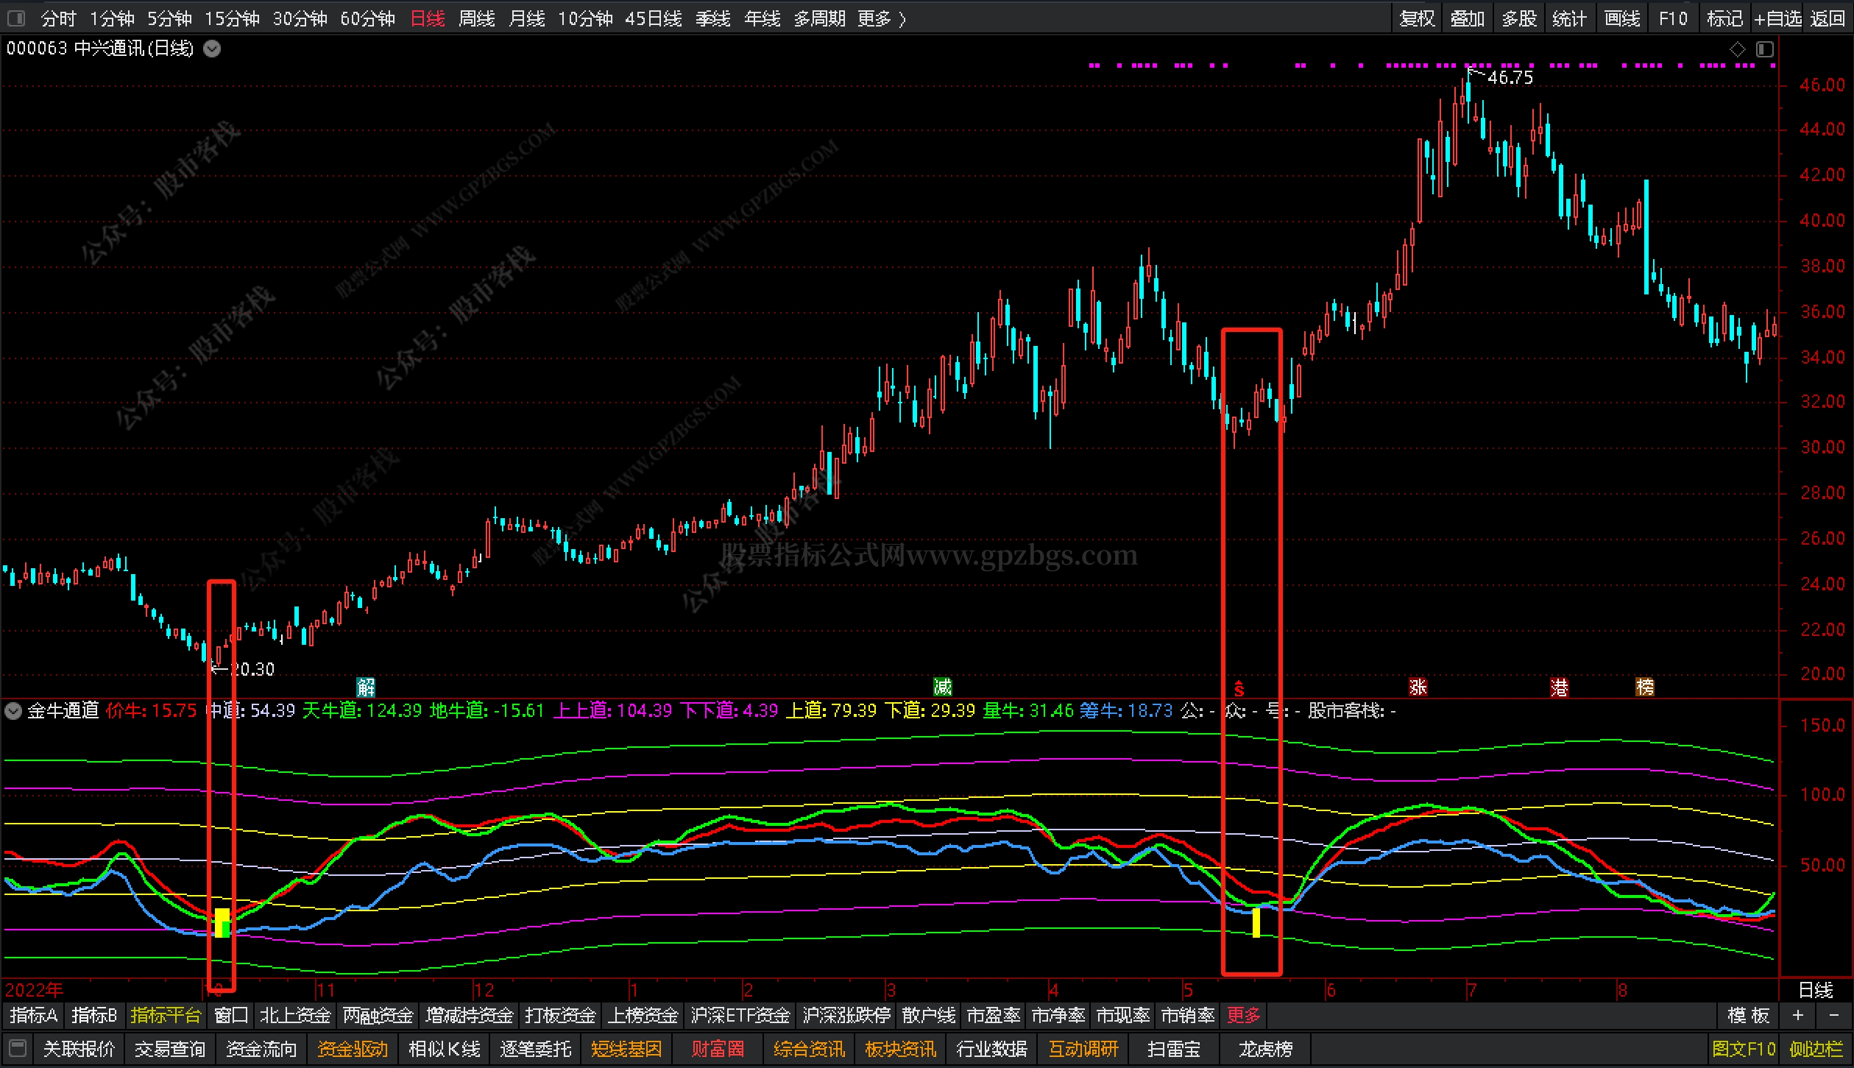Click 返回 to go back

click(1828, 18)
